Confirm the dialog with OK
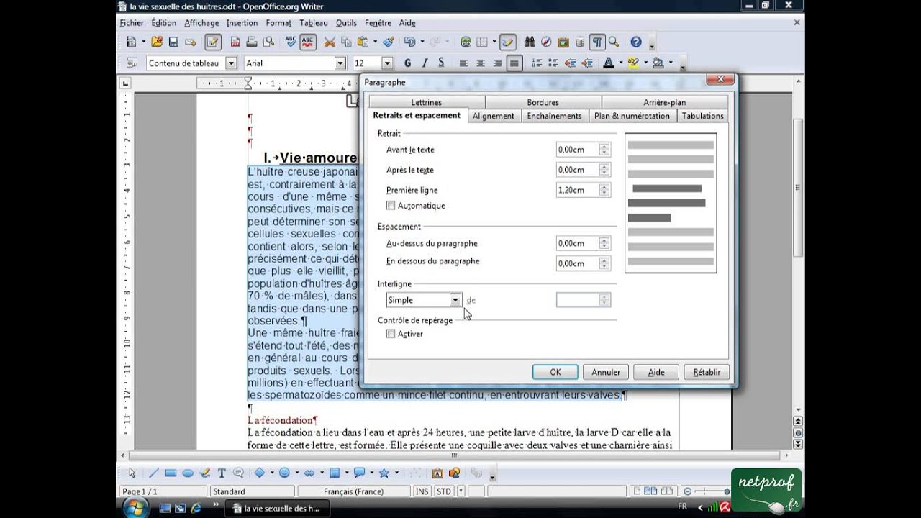 tap(555, 372)
